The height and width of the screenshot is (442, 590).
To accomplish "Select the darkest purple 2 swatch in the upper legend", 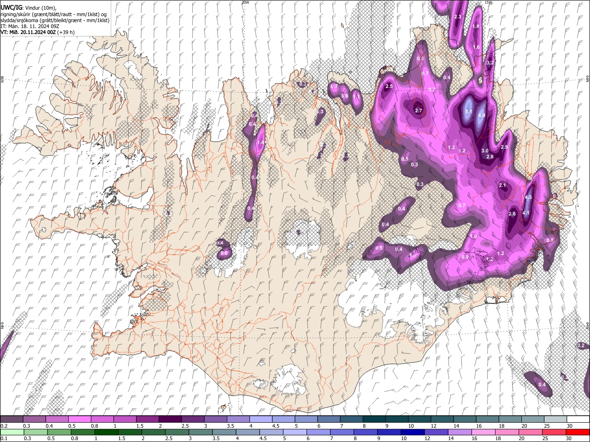I will tap(170, 419).
